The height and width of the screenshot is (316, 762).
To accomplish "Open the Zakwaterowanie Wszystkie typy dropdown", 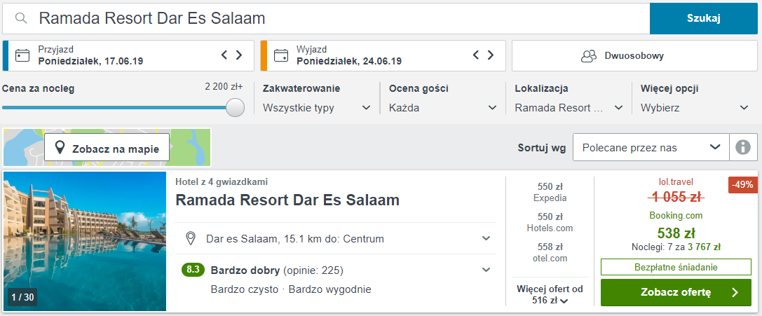I will coord(317,108).
